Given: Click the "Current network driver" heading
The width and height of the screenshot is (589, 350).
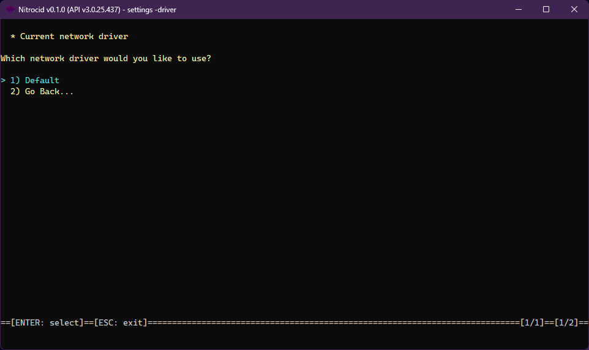Looking at the screenshot, I should pos(74,37).
